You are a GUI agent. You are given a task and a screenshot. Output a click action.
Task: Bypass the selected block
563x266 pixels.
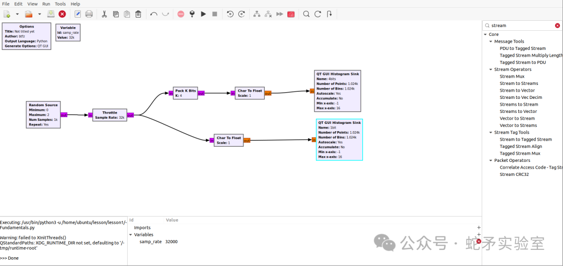click(x=280, y=14)
